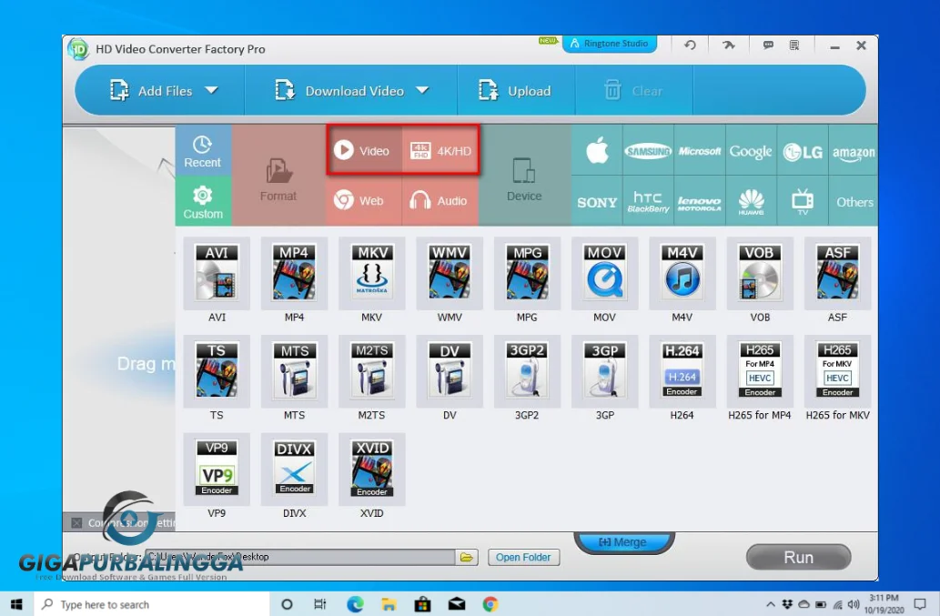The image size is (940, 616).
Task: Select MP4 output format
Action: [x=294, y=273]
